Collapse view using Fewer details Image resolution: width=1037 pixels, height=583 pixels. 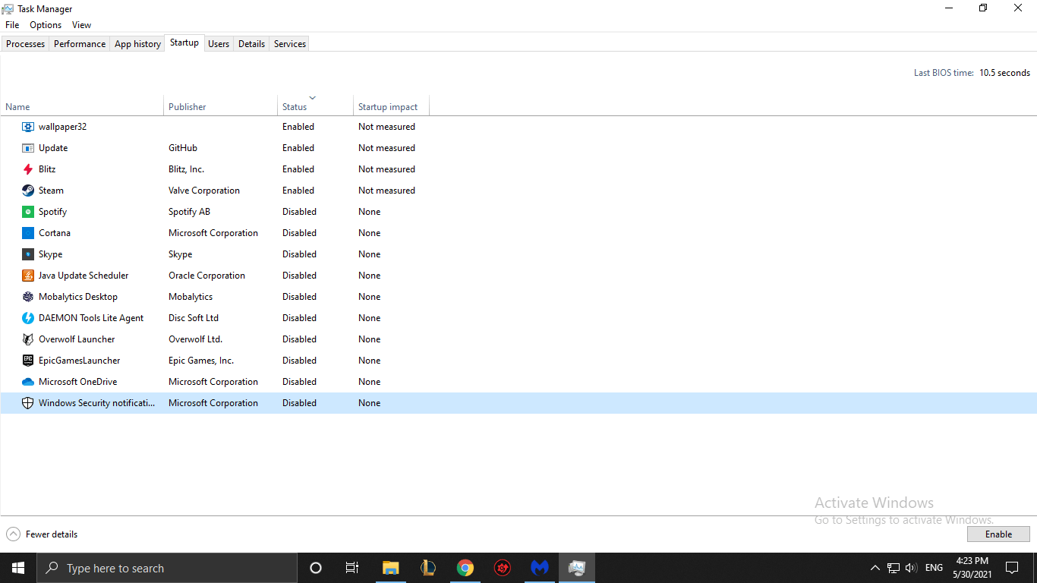42,534
